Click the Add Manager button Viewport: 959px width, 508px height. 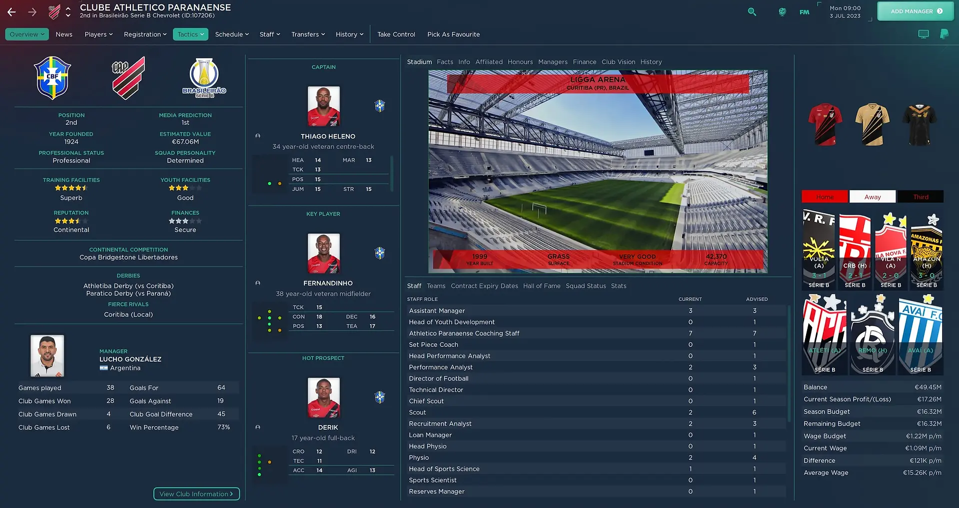coord(915,11)
